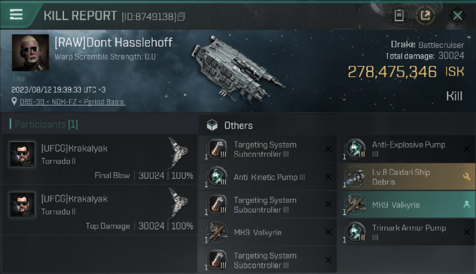Image resolution: width=476 pixels, height=274 pixels.
Task: Click Dont Hasslehoff's portrait
Action: point(30,53)
